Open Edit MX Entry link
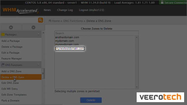This screenshot has width=187, height=105. 9,89
